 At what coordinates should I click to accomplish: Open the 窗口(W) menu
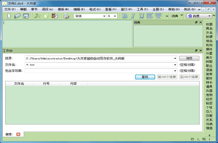pyautogui.click(x=126, y=10)
